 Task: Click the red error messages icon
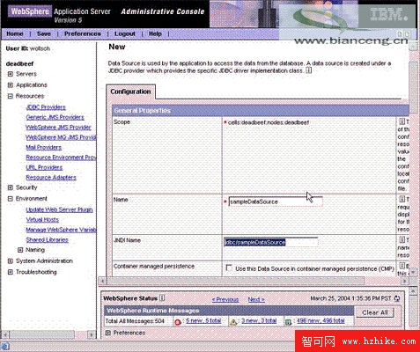178,322
